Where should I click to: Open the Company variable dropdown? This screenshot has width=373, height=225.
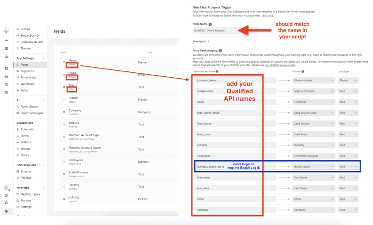pyautogui.click(x=314, y=210)
